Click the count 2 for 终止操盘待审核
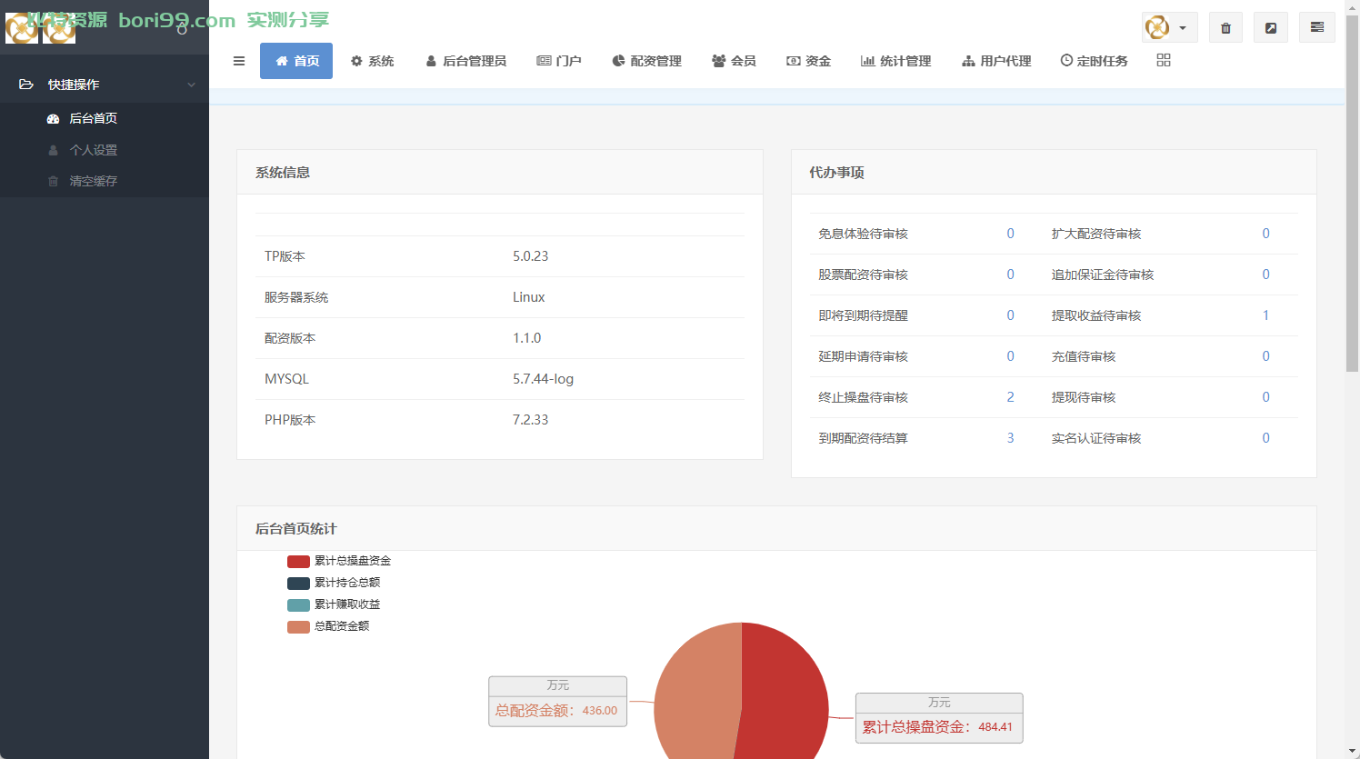The height and width of the screenshot is (759, 1360). point(1010,397)
